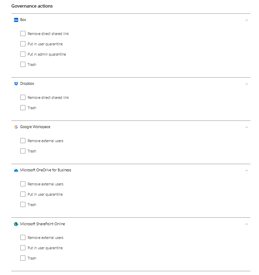The height and width of the screenshot is (275, 259).
Task: Tick the SharePoint Online Trash checkbox
Action: tap(23, 258)
